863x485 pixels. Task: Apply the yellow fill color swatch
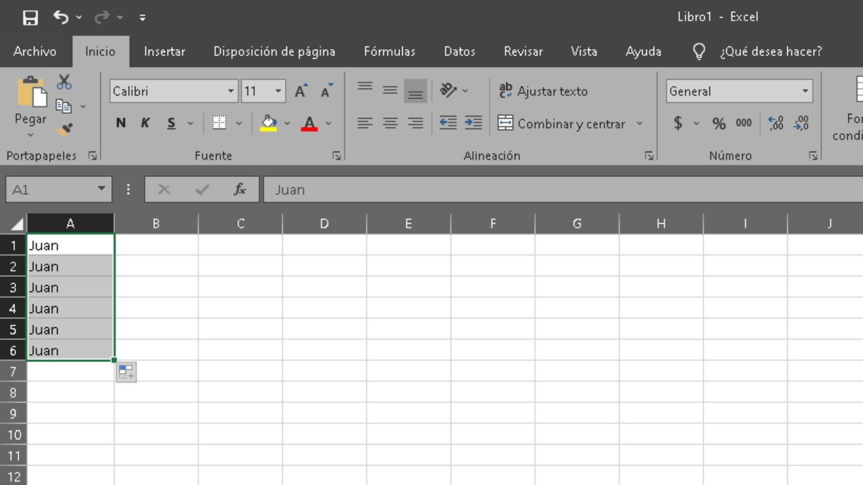tap(268, 123)
